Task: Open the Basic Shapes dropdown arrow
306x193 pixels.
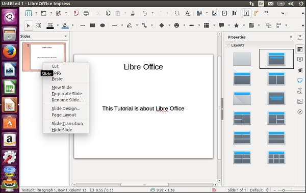Action: click(x=169, y=25)
